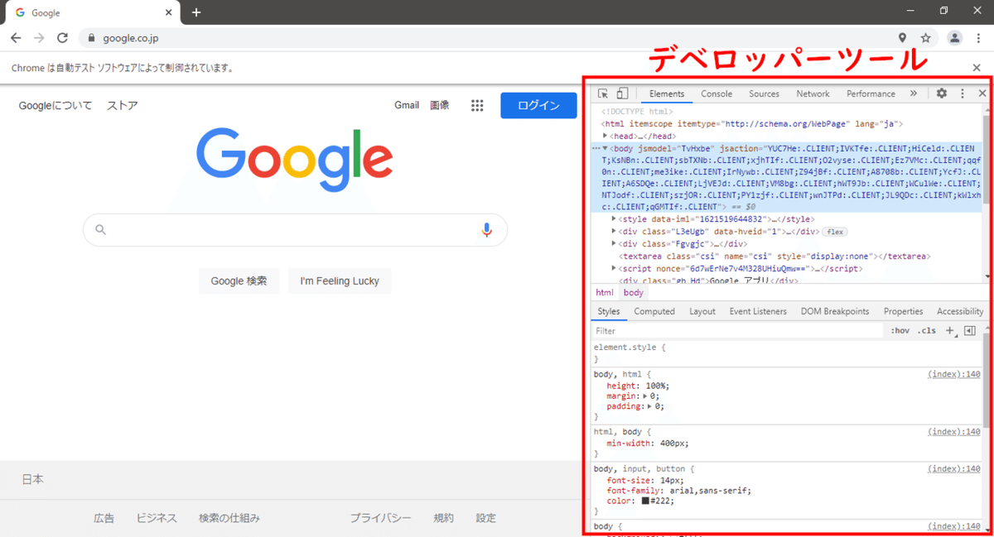Open DevTools settings gear
The width and height of the screenshot is (994, 537).
point(941,93)
